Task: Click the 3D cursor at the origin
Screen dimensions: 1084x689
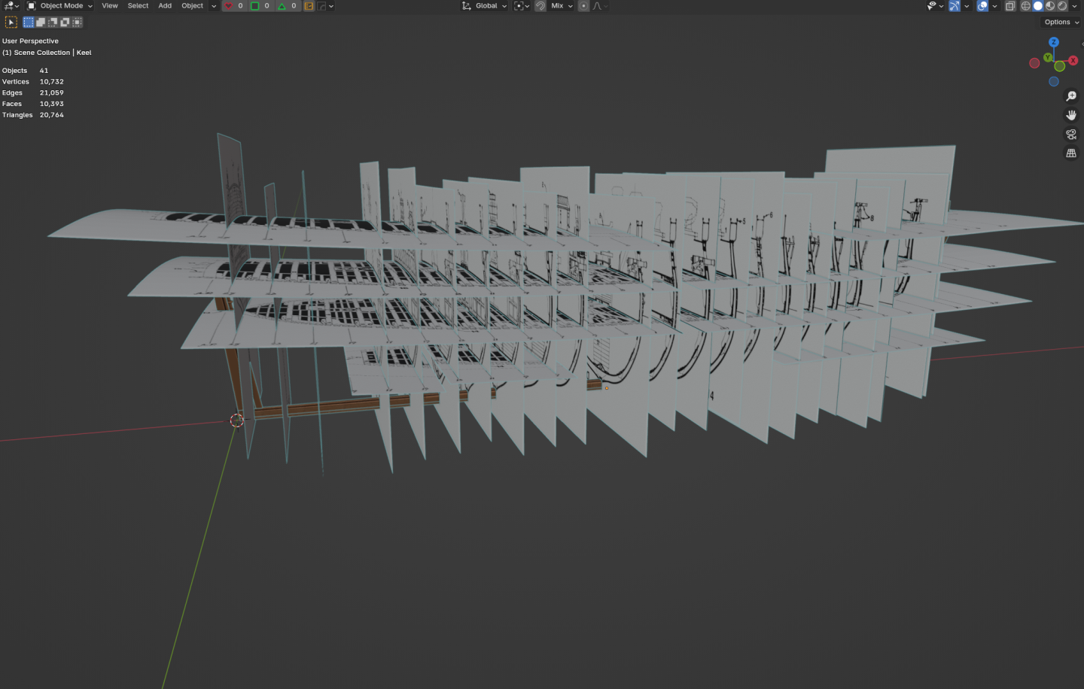Action: 236,420
